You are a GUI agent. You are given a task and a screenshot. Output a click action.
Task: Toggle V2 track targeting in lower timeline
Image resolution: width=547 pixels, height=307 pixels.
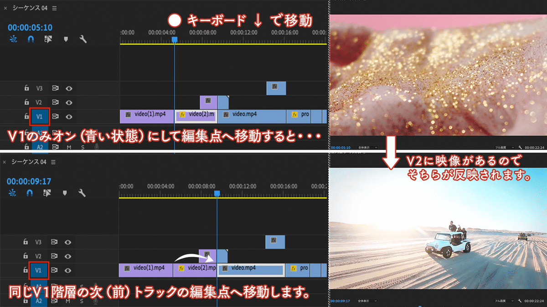pos(39,256)
